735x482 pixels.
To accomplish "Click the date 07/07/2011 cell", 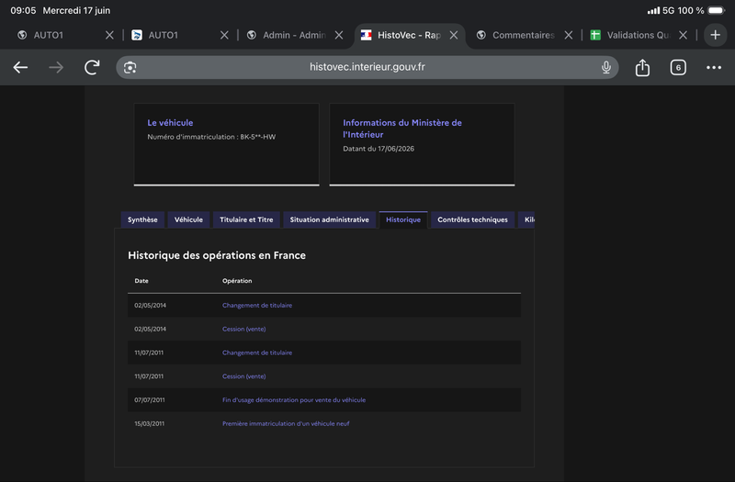I will [x=150, y=400].
